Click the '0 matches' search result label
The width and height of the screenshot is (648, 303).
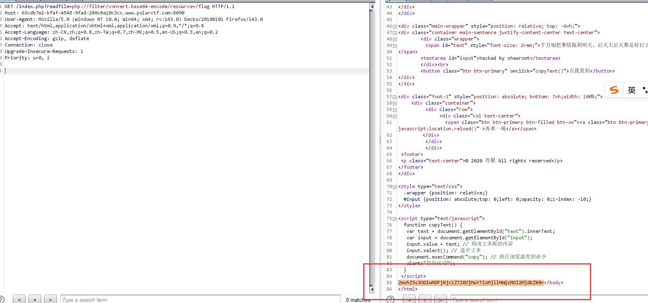pyautogui.click(x=358, y=300)
